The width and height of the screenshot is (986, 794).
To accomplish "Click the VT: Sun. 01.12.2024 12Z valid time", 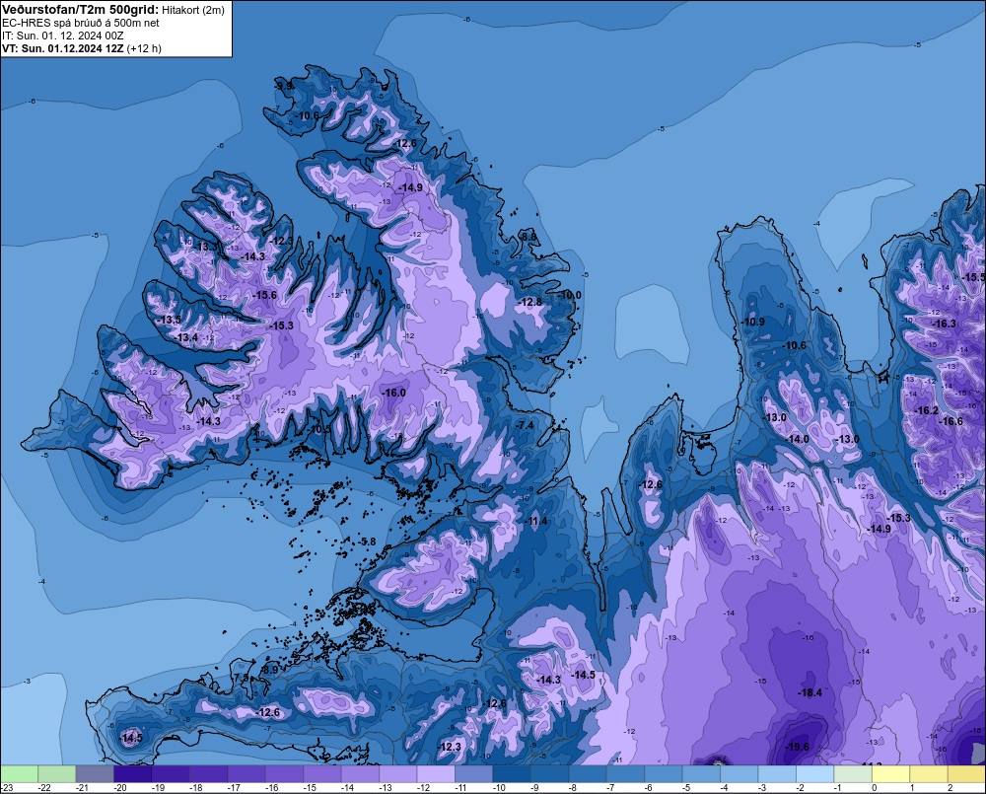I will (63, 48).
